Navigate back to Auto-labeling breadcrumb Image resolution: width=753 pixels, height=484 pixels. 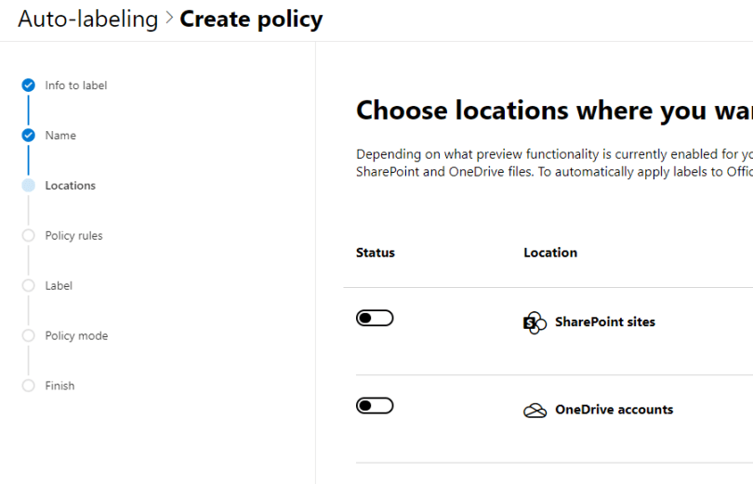tap(88, 20)
